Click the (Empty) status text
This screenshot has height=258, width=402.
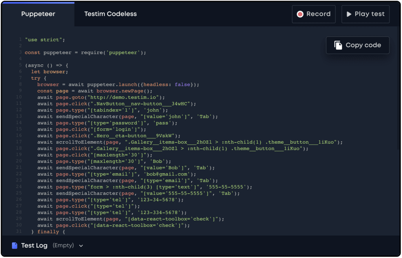[x=63, y=246]
